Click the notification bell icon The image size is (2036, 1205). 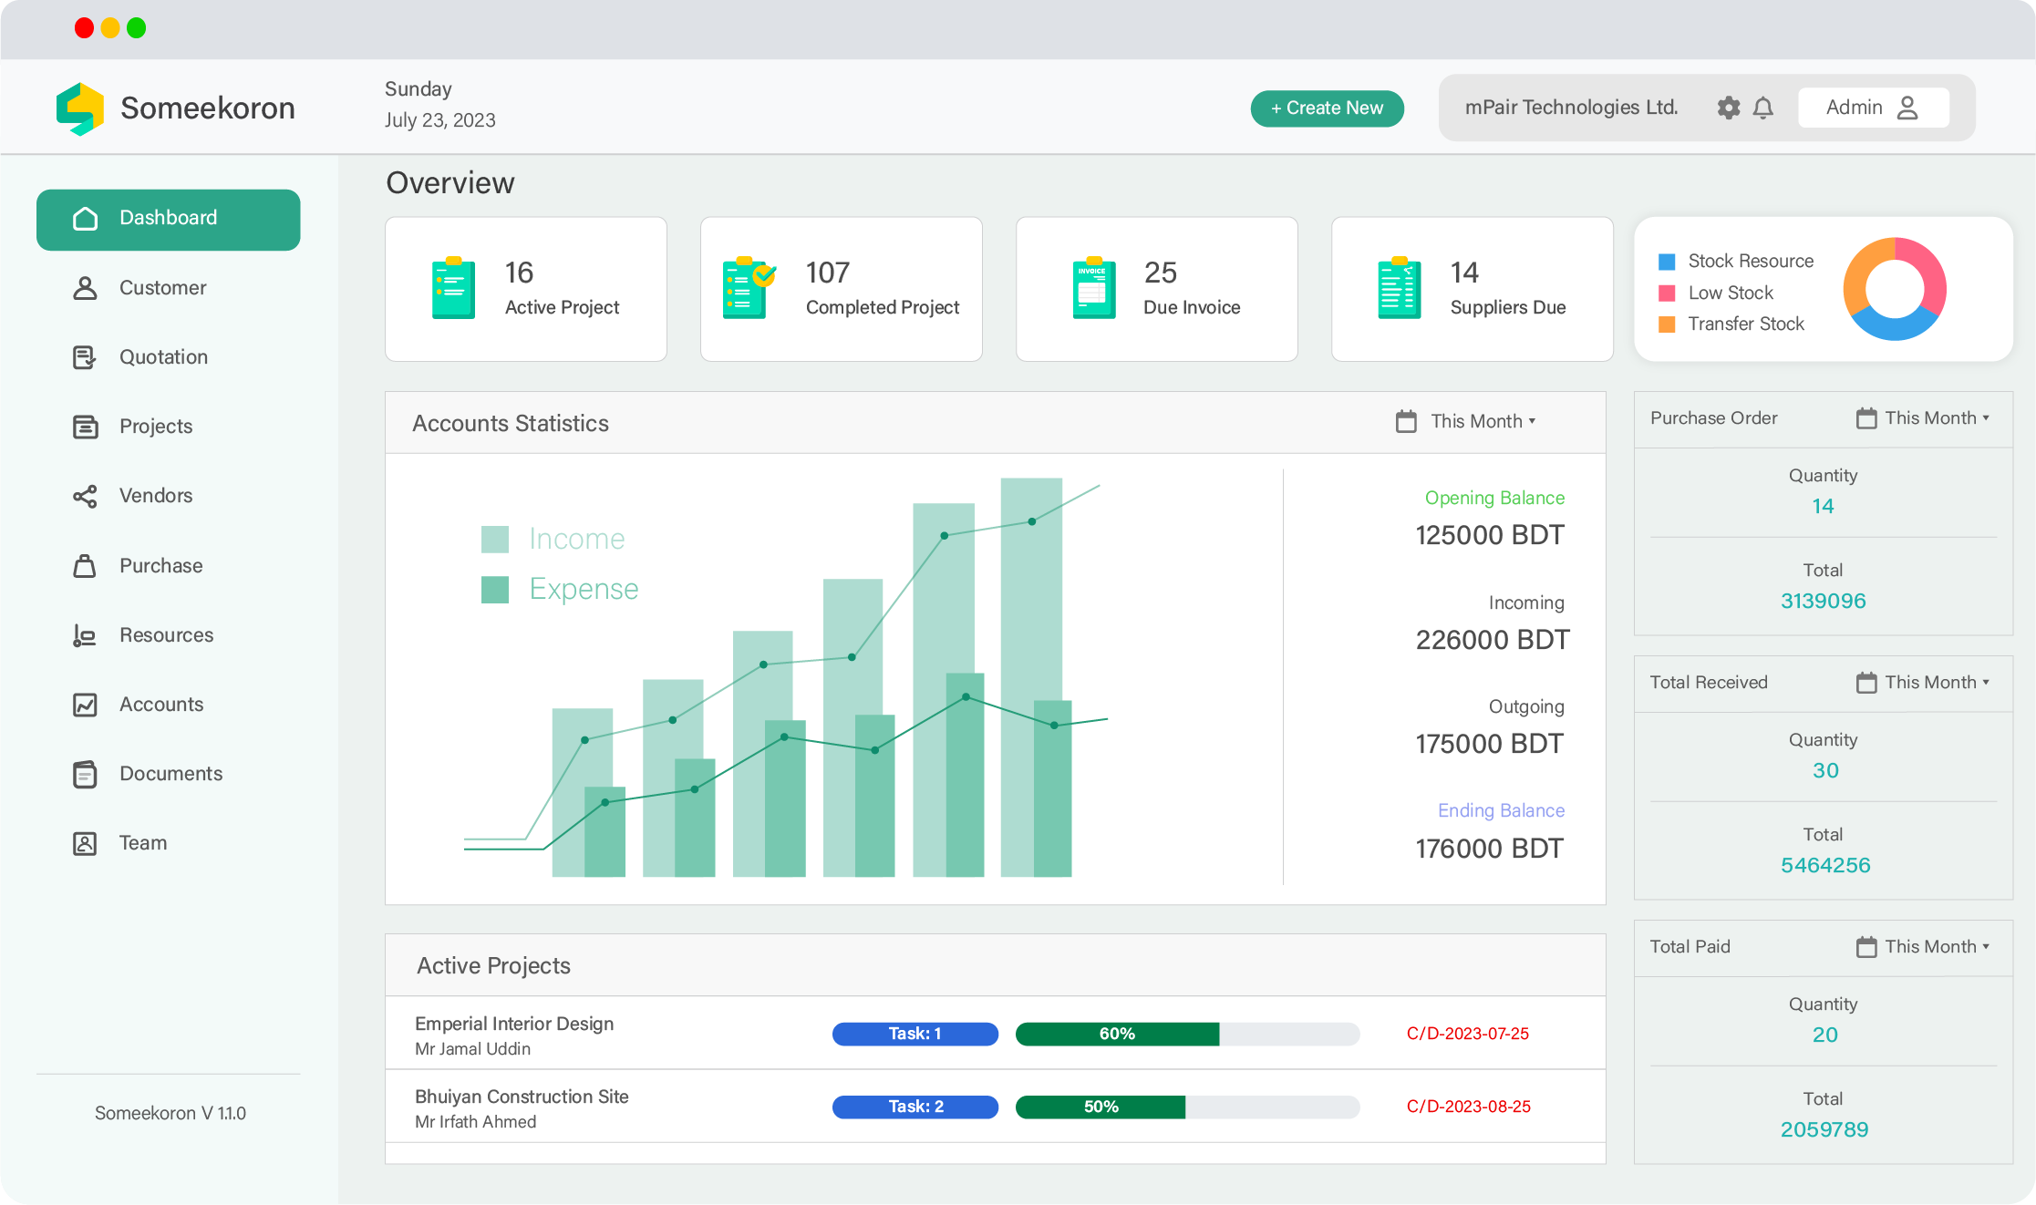tap(1763, 108)
